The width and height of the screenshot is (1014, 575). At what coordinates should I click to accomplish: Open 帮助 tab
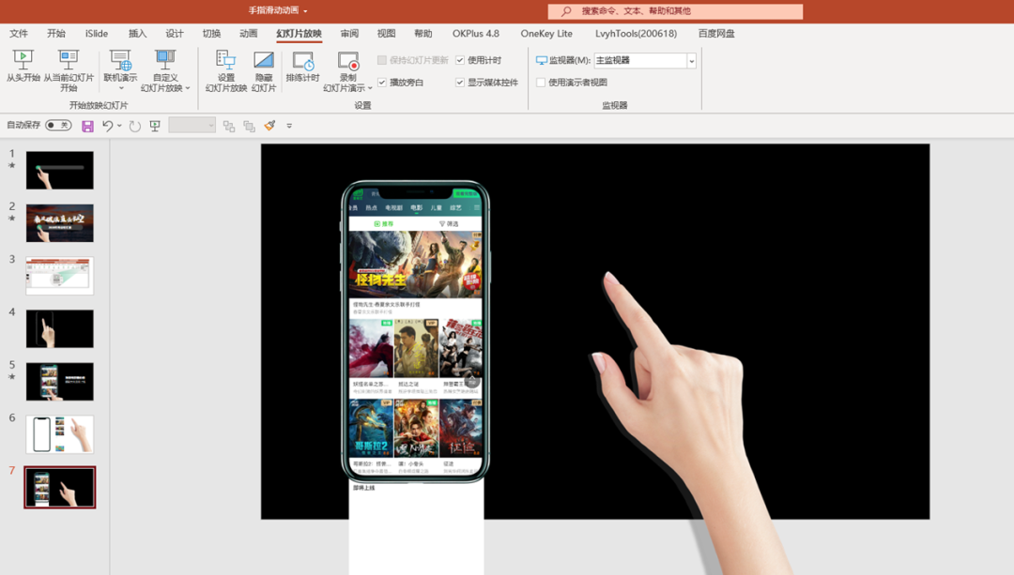(x=422, y=34)
